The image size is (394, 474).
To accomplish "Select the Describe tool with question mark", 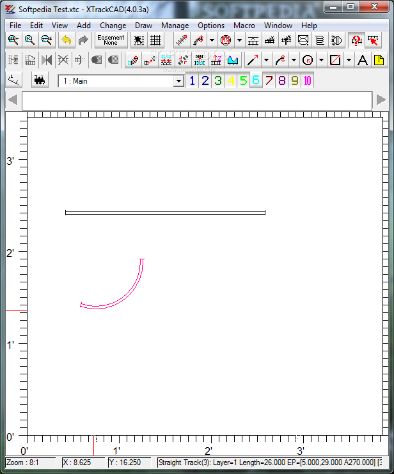I will coord(356,40).
